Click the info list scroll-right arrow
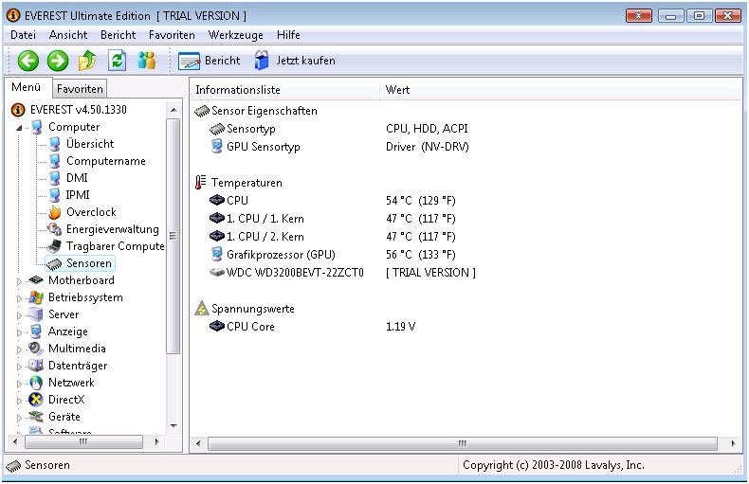The width and height of the screenshot is (749, 484). pos(733,443)
